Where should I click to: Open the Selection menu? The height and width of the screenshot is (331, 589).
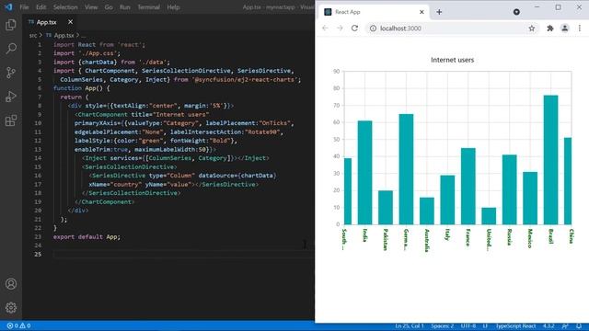click(65, 7)
